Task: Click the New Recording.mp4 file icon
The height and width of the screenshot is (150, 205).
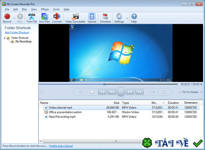Action: click(x=46, y=117)
